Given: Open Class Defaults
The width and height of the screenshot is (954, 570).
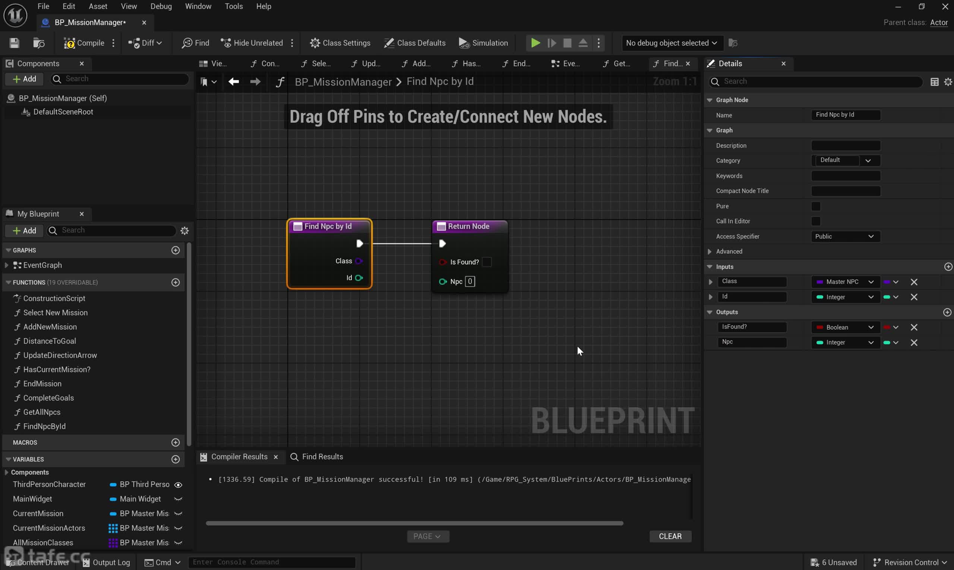Looking at the screenshot, I should 414,43.
